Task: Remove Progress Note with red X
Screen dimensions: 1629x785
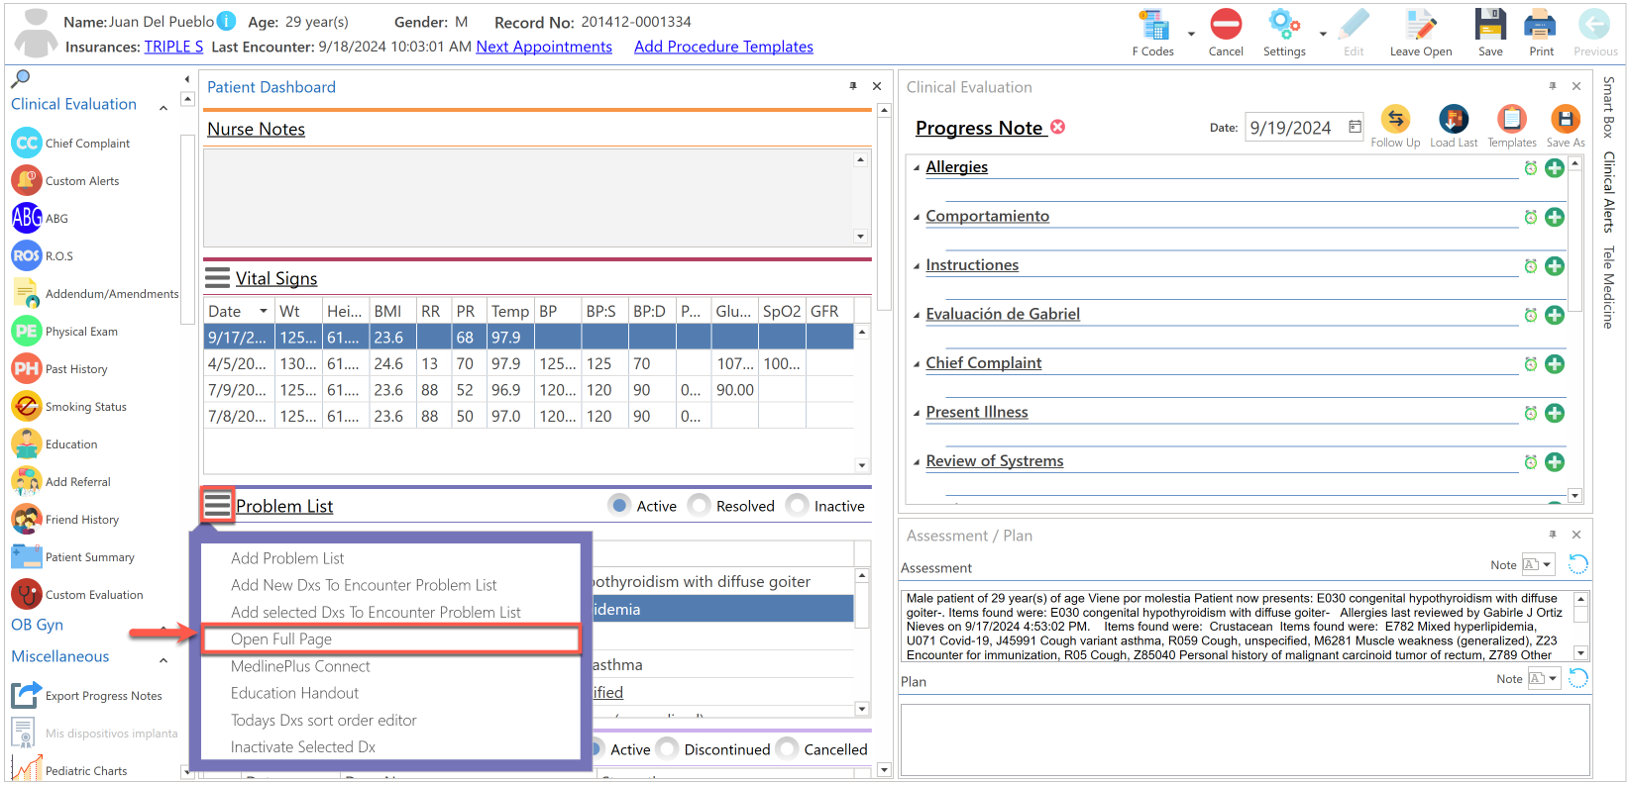Action: coord(1058,127)
